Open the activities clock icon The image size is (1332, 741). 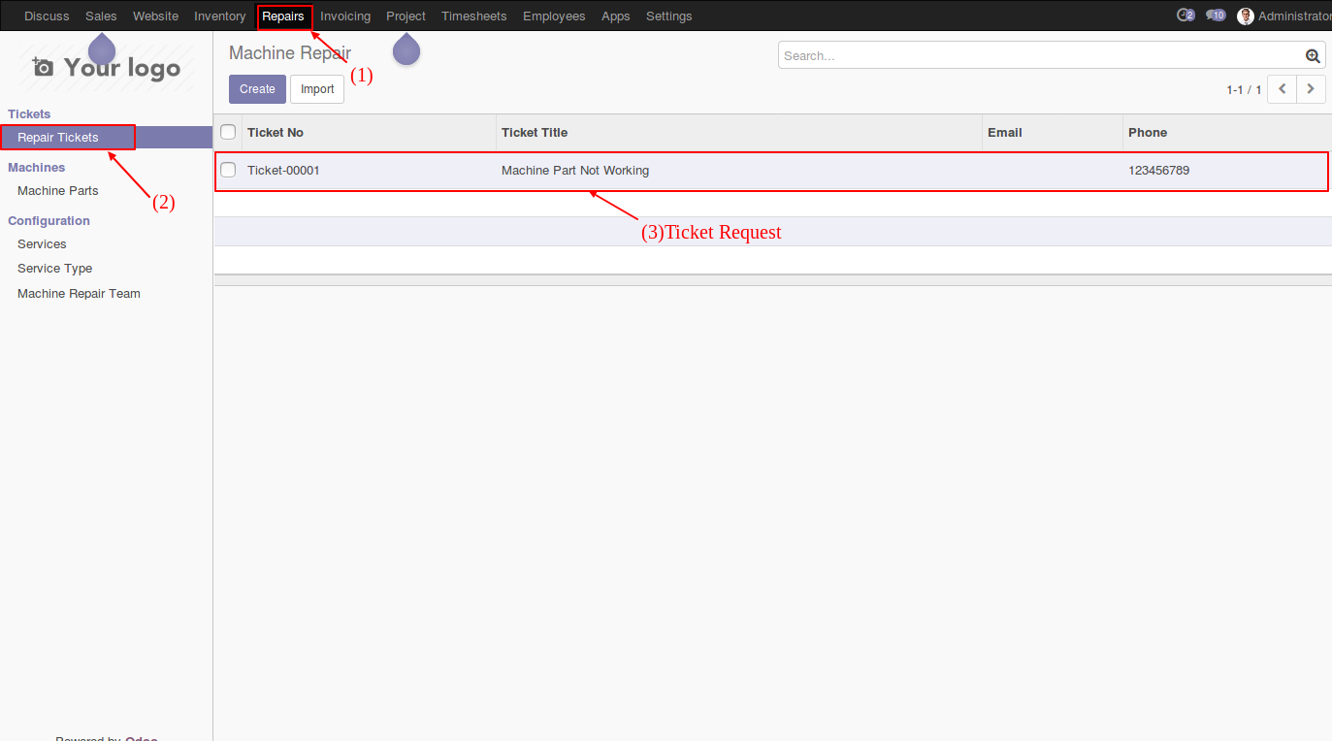(1186, 16)
